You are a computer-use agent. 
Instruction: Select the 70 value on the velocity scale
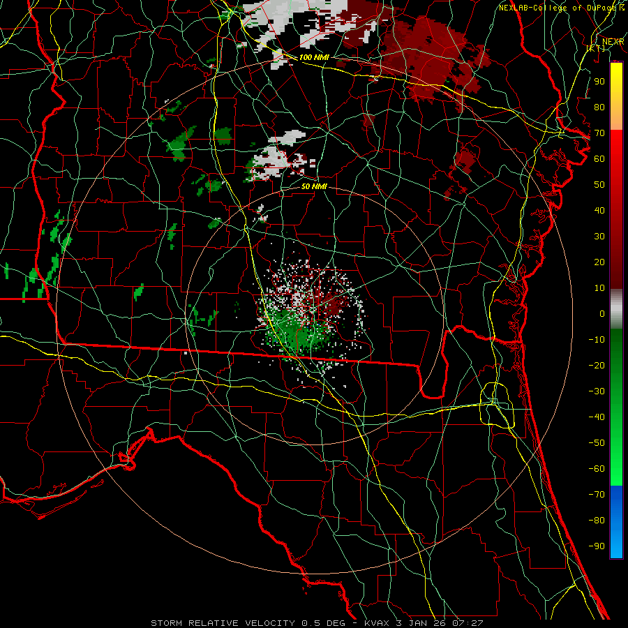(x=599, y=133)
